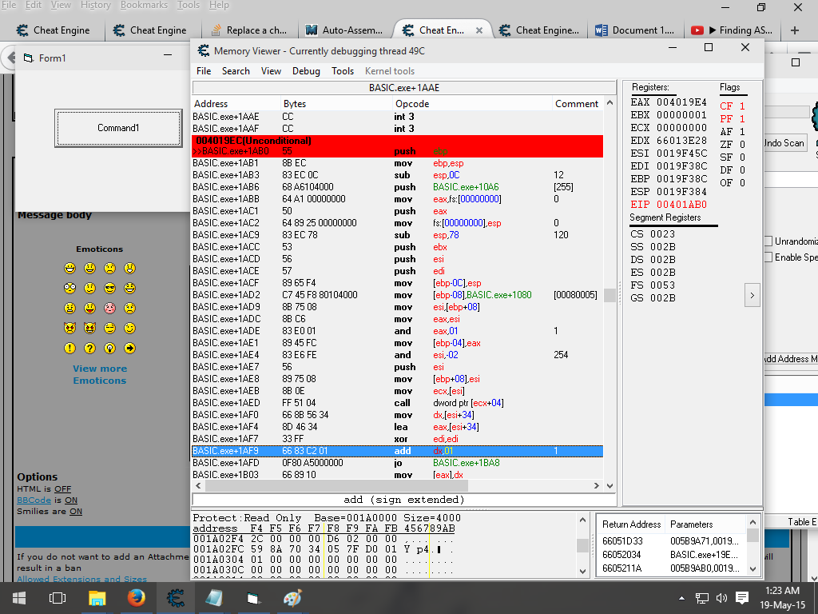Viewport: 818px width, 614px height.
Task: Insert the pink embarrassed emoticon
Action: (x=109, y=308)
